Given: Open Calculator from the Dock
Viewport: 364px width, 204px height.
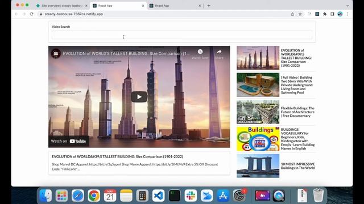Looking at the screenshot, I should (x=142, y=195).
